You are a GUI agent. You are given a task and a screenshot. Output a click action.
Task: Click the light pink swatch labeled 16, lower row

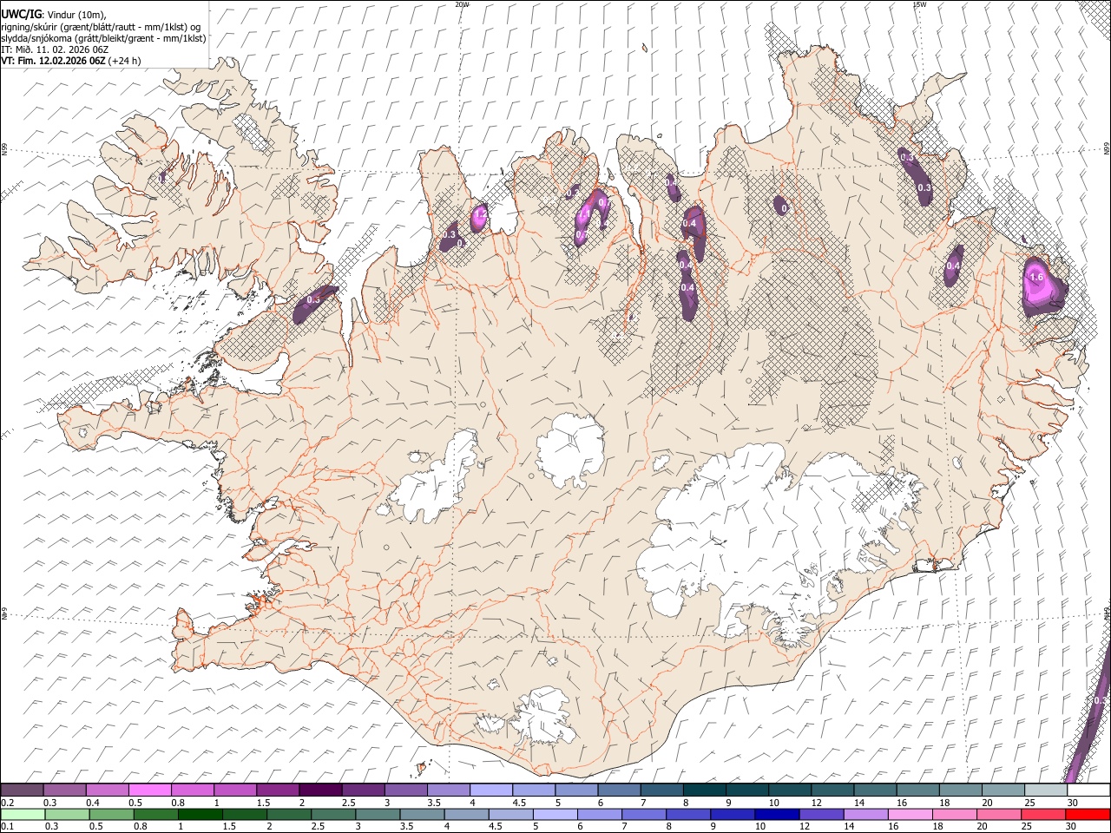tap(910, 814)
